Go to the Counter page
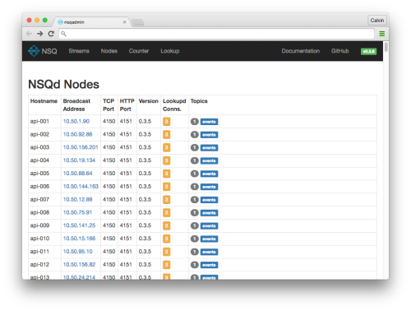Image resolution: width=411 pixels, height=311 pixels. [x=139, y=51]
